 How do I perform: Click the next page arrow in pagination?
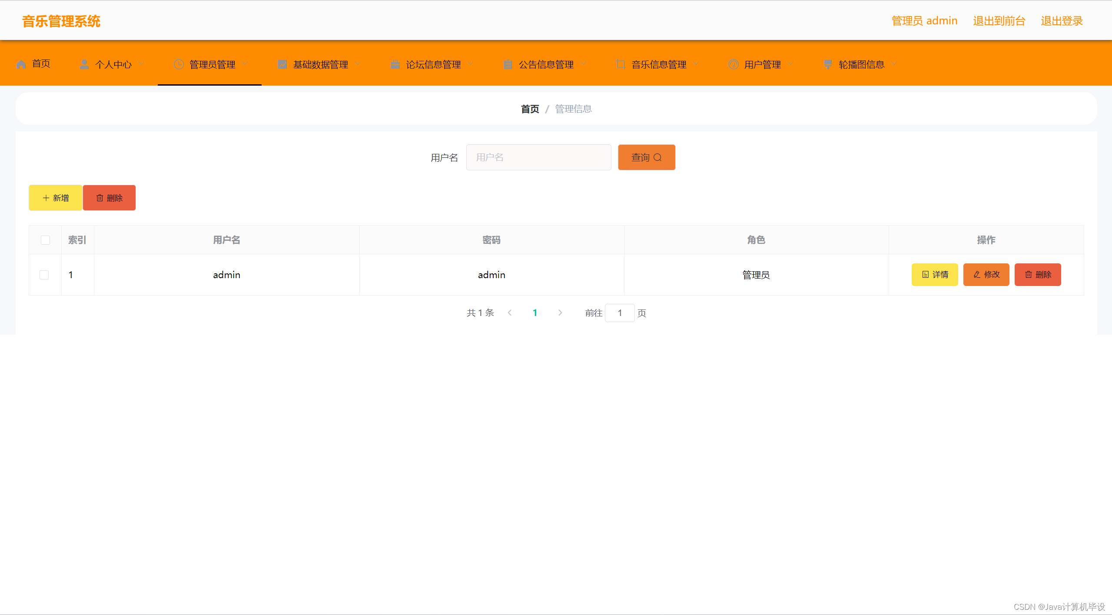click(x=560, y=312)
